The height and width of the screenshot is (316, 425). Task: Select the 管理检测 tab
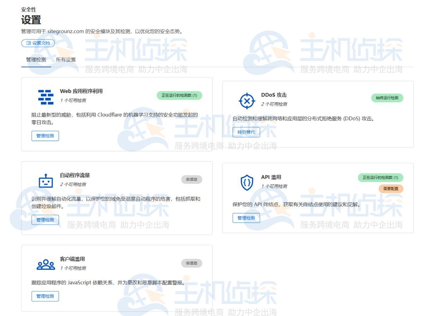36,60
